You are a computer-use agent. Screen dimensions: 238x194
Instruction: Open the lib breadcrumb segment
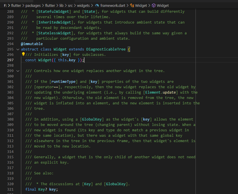point(61,6)
